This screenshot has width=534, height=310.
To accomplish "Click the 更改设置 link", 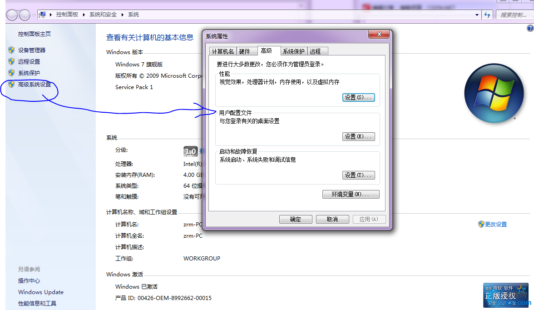I will pyautogui.click(x=496, y=224).
